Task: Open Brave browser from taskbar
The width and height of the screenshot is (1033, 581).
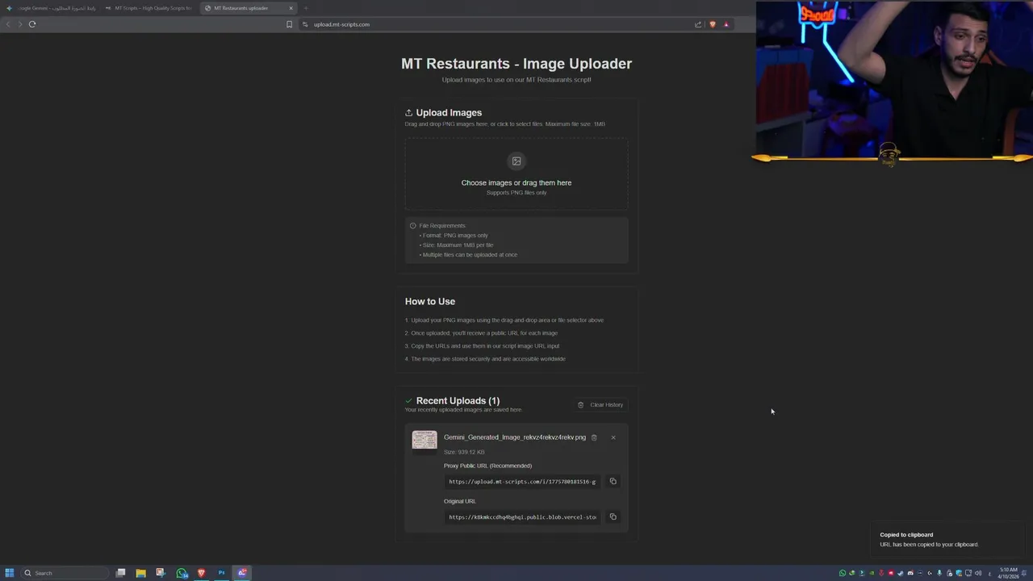Action: coord(202,573)
